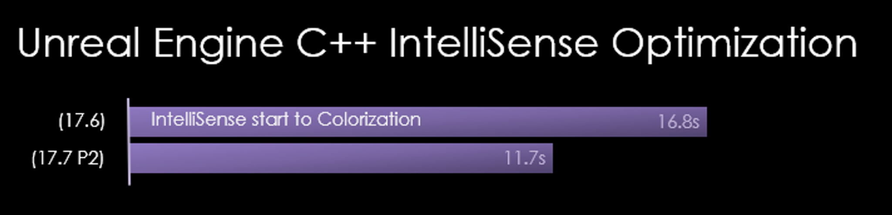Image resolution: width=892 pixels, height=215 pixels.
Task: Click the empty purple area of 11.7s bar
Action: [305, 158]
